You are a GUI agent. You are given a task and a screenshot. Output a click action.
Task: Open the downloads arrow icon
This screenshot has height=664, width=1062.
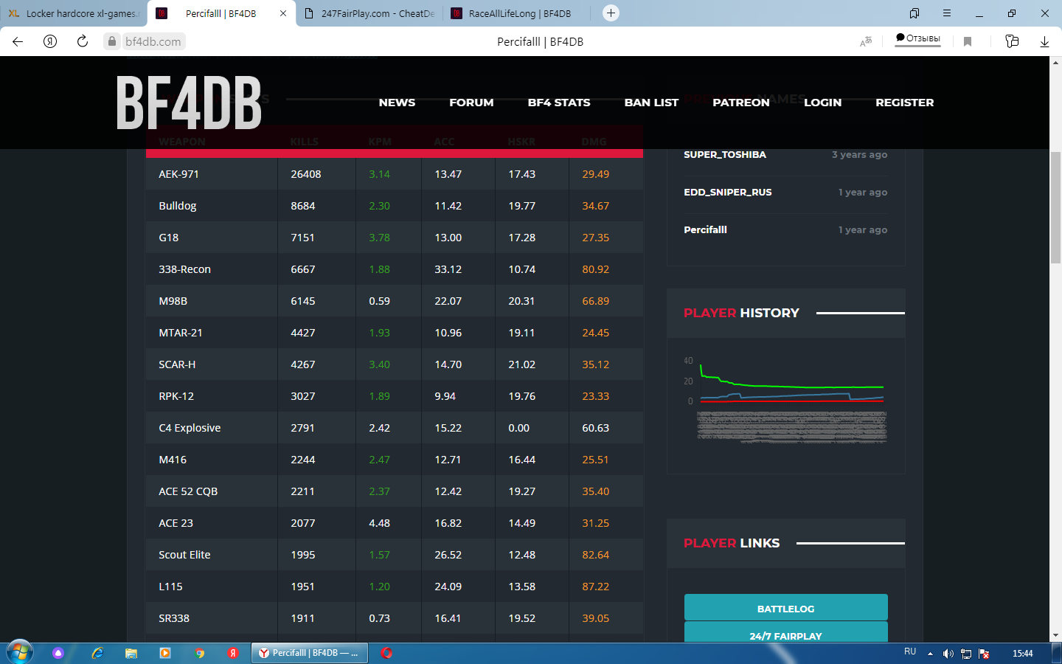coord(1044,41)
